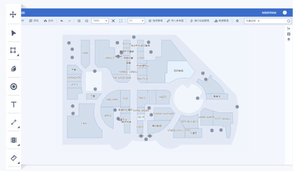This screenshot has height=171, width=293.
Task: Toggle fullscreen view icon
Action: point(121,21)
